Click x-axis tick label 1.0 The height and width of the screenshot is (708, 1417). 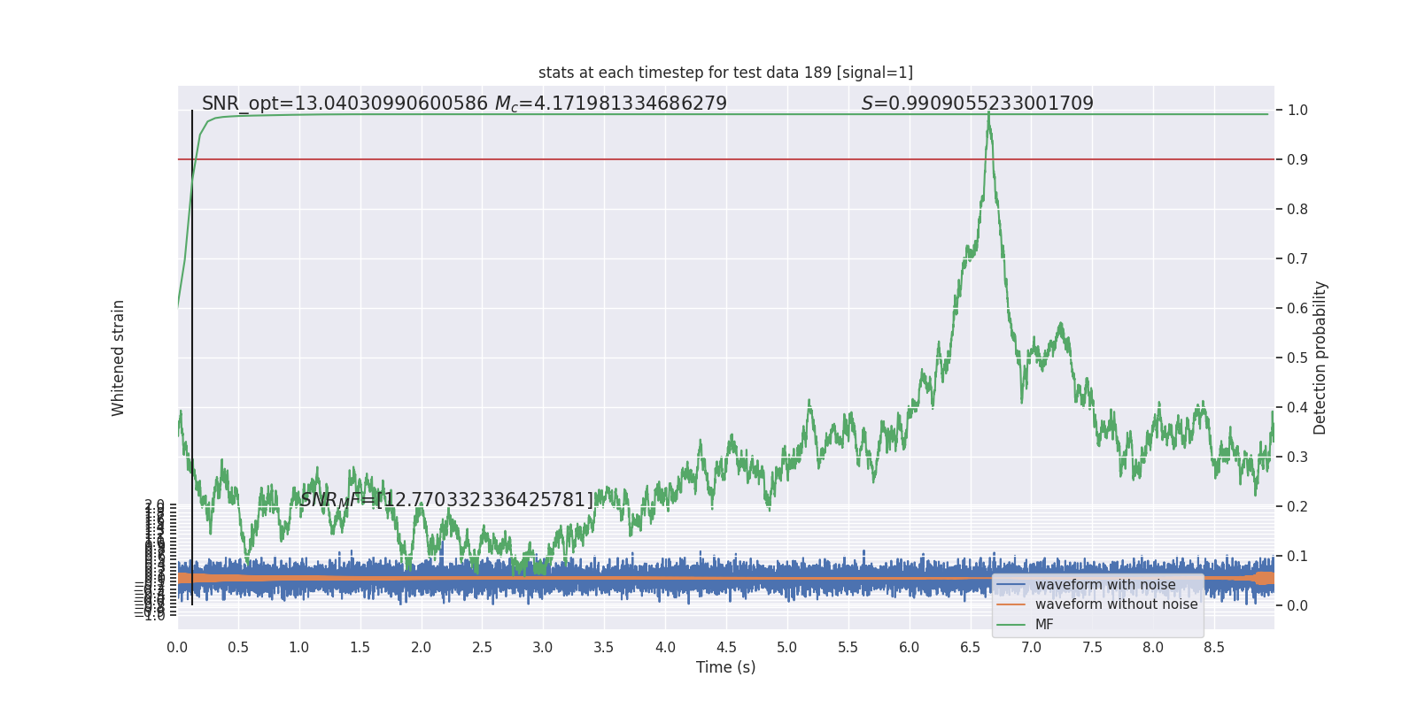click(299, 648)
